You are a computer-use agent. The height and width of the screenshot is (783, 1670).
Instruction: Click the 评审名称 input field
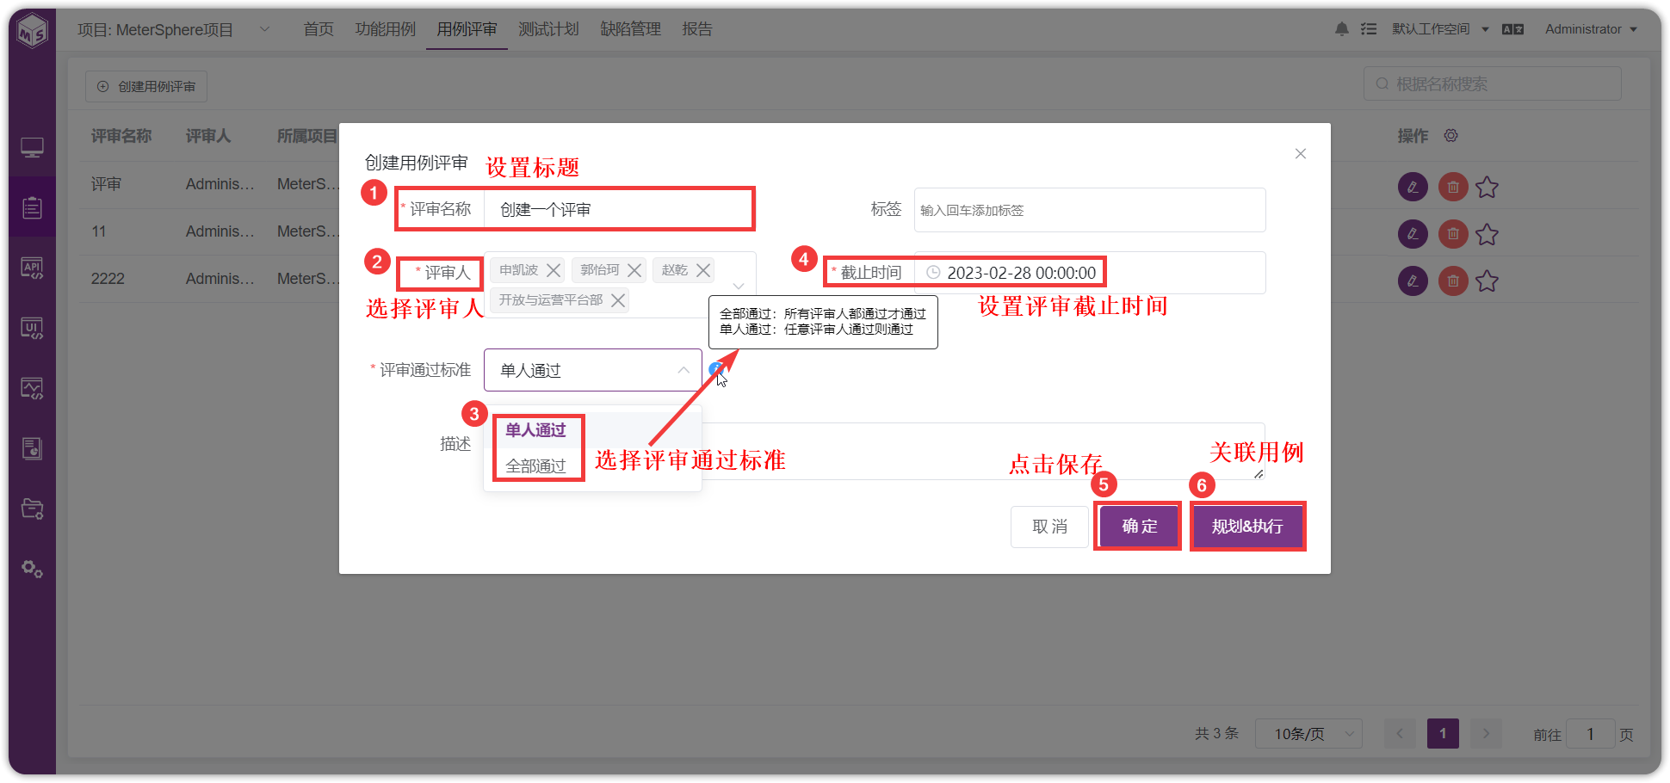coord(617,209)
